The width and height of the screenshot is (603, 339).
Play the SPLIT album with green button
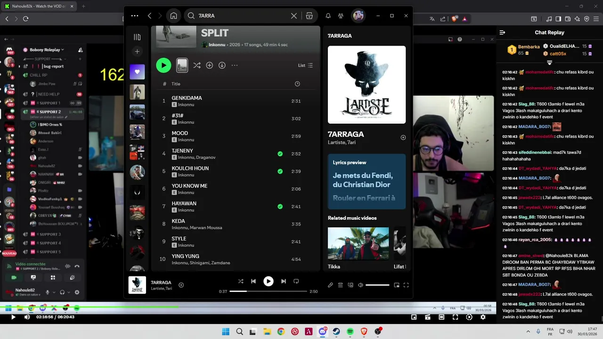[163, 65]
